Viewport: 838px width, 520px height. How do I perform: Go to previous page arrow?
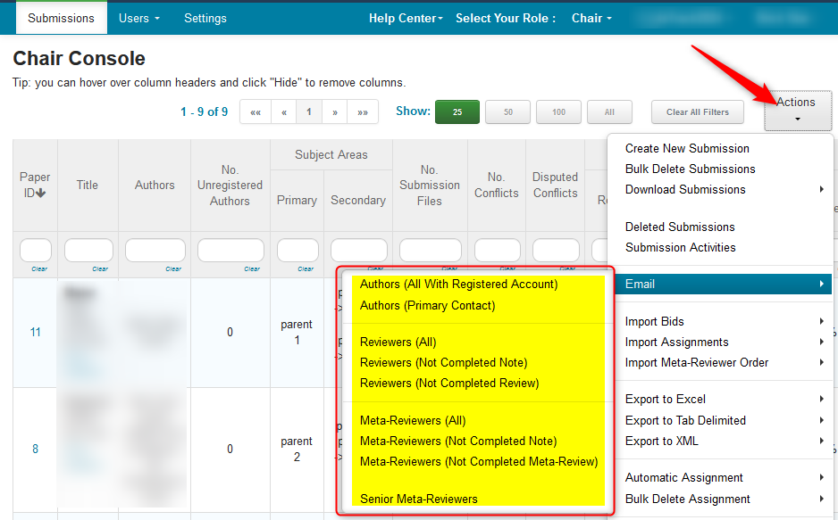click(x=283, y=112)
